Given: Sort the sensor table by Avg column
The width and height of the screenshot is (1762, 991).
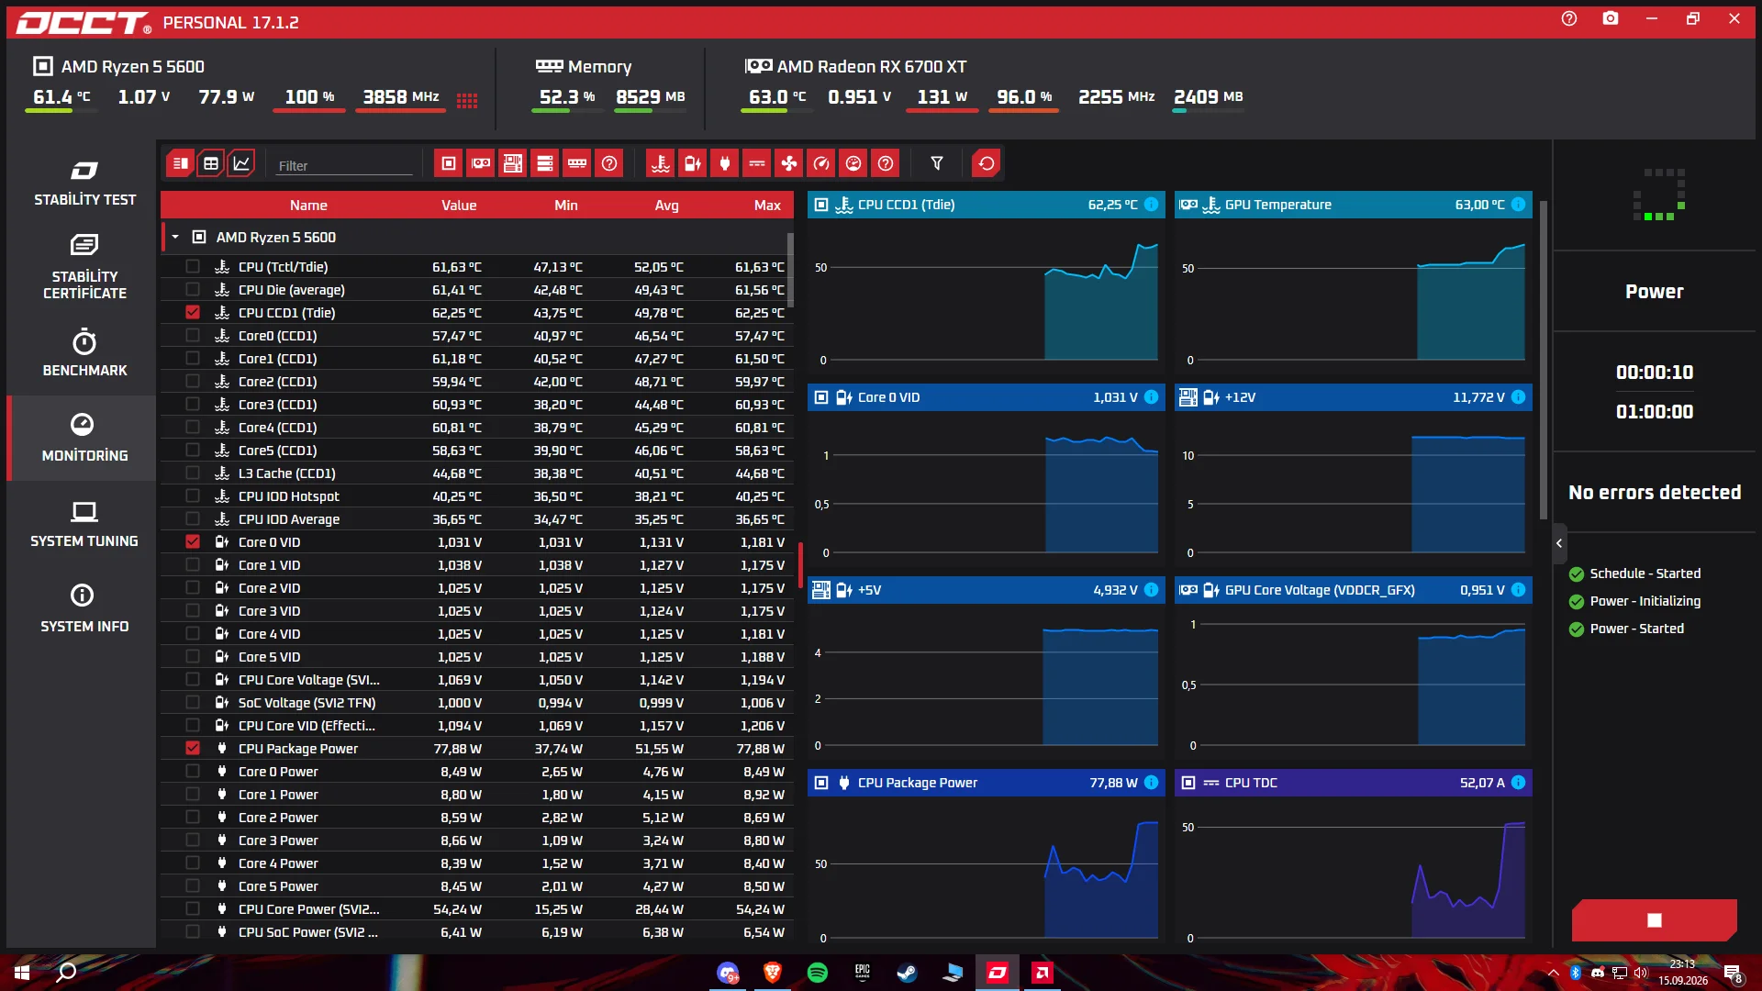Looking at the screenshot, I should click(667, 206).
